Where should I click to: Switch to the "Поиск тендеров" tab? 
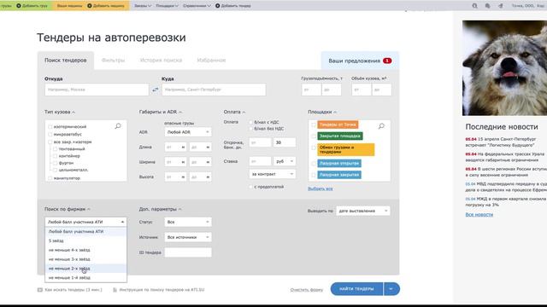coord(66,61)
